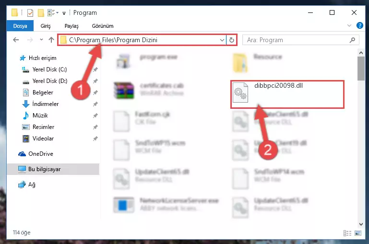Click the dibbpci20098.dll gear file icon

[240, 93]
